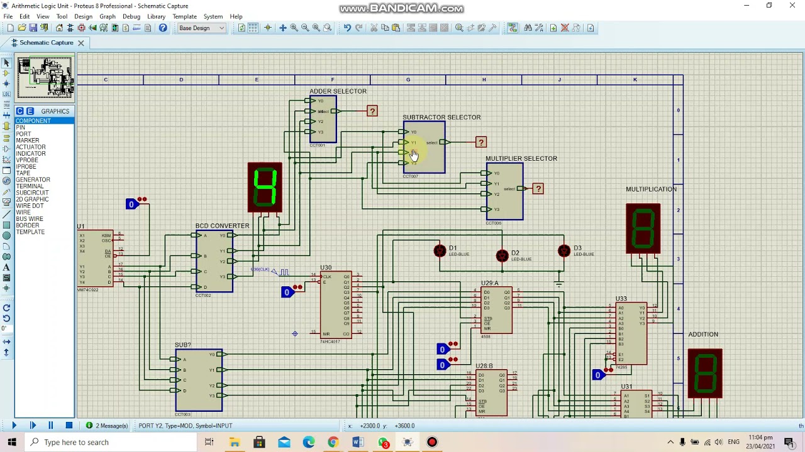The height and width of the screenshot is (452, 805).
Task: Undo the last change
Action: point(347,28)
